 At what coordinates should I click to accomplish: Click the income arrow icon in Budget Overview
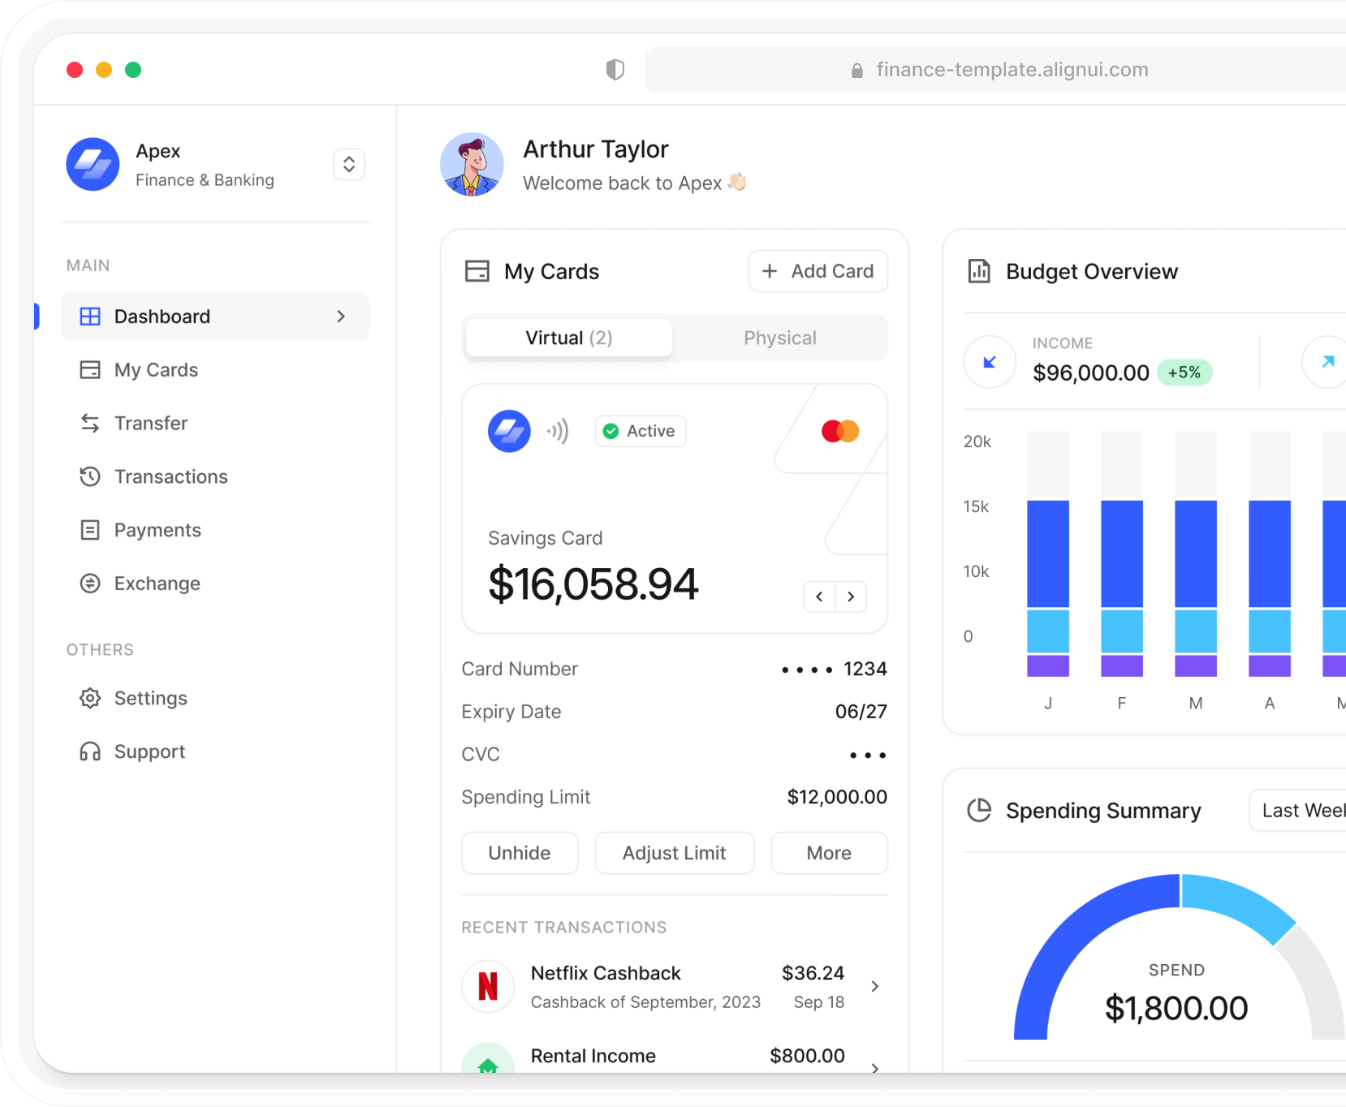click(990, 362)
